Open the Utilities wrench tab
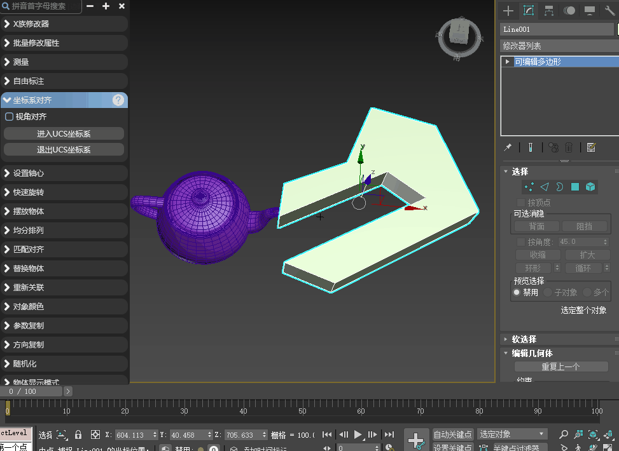619x451 pixels. [x=610, y=11]
